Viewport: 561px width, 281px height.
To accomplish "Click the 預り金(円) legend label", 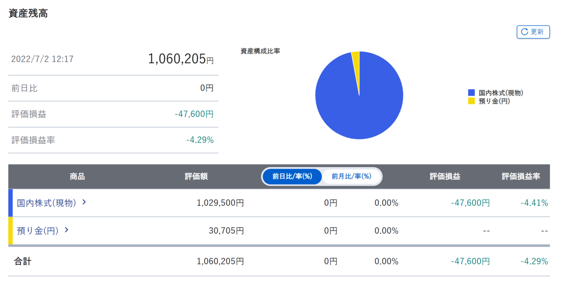I will (x=494, y=101).
